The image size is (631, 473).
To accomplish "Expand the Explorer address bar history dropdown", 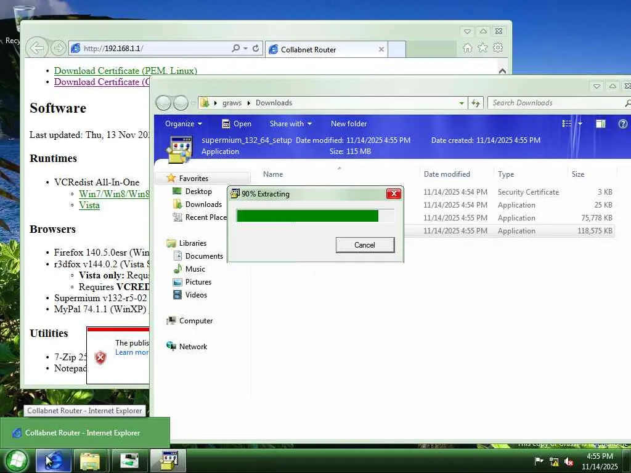I will [462, 103].
